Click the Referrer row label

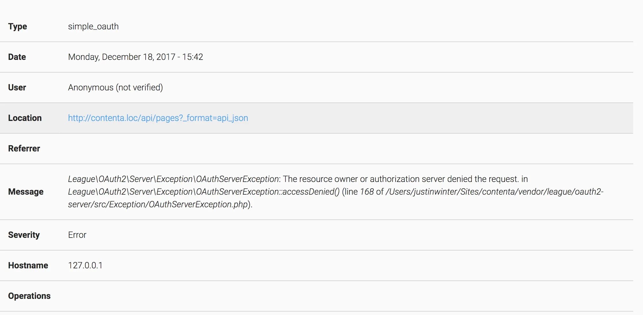tap(24, 149)
